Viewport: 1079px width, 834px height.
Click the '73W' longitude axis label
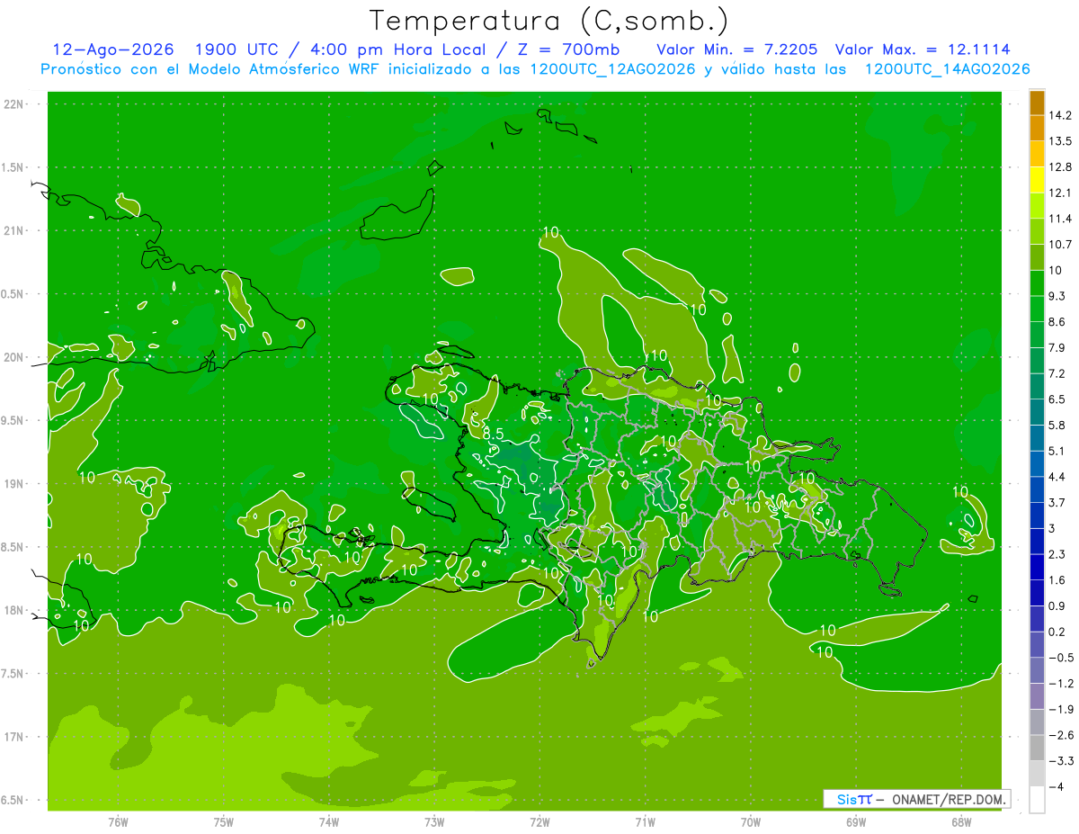pos(434,822)
